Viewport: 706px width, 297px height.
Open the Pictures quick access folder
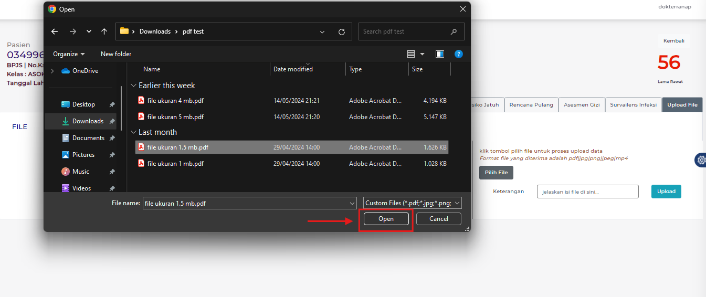coord(83,155)
